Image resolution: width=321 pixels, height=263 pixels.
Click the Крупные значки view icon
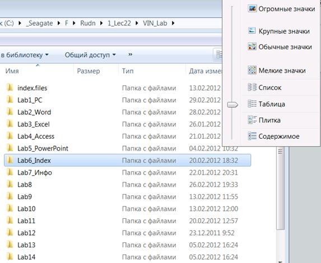coord(252,31)
